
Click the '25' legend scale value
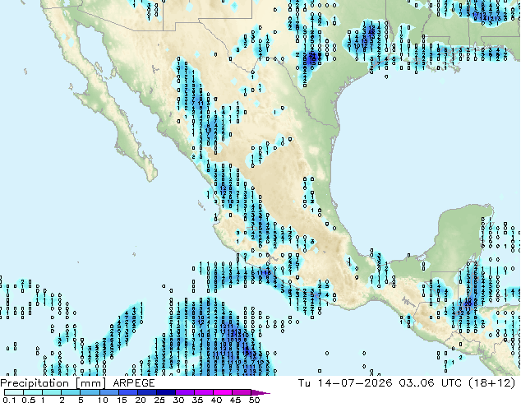[x=159, y=400]
